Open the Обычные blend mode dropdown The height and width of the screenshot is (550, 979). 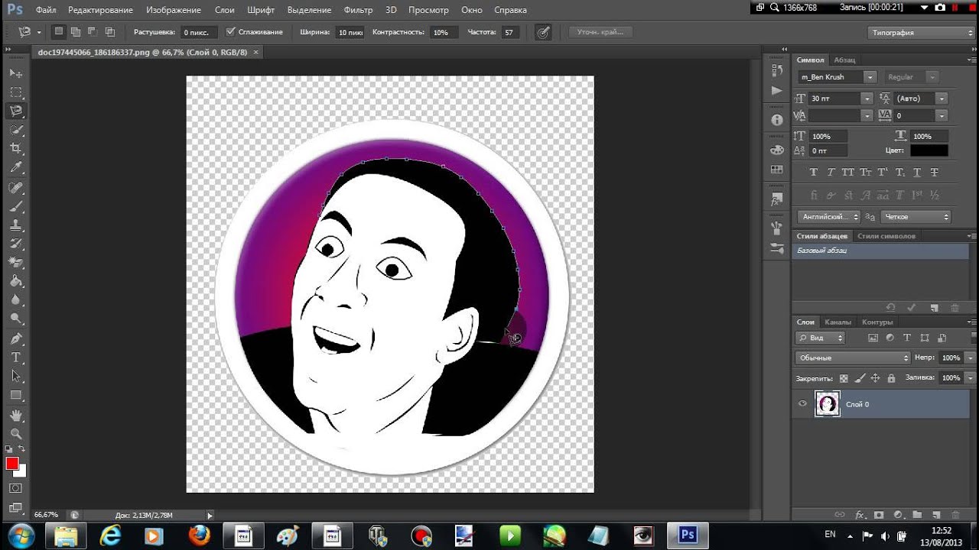click(853, 357)
